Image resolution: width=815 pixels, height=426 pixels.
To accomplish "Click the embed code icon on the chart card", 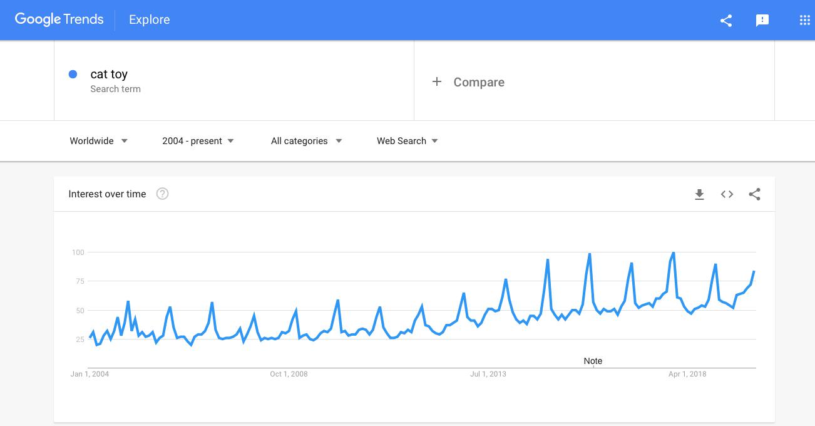I will (727, 194).
